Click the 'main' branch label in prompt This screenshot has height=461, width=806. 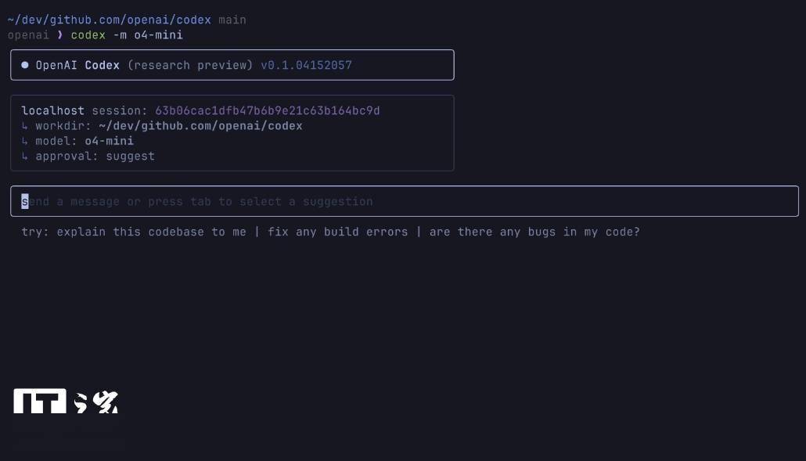232,20
